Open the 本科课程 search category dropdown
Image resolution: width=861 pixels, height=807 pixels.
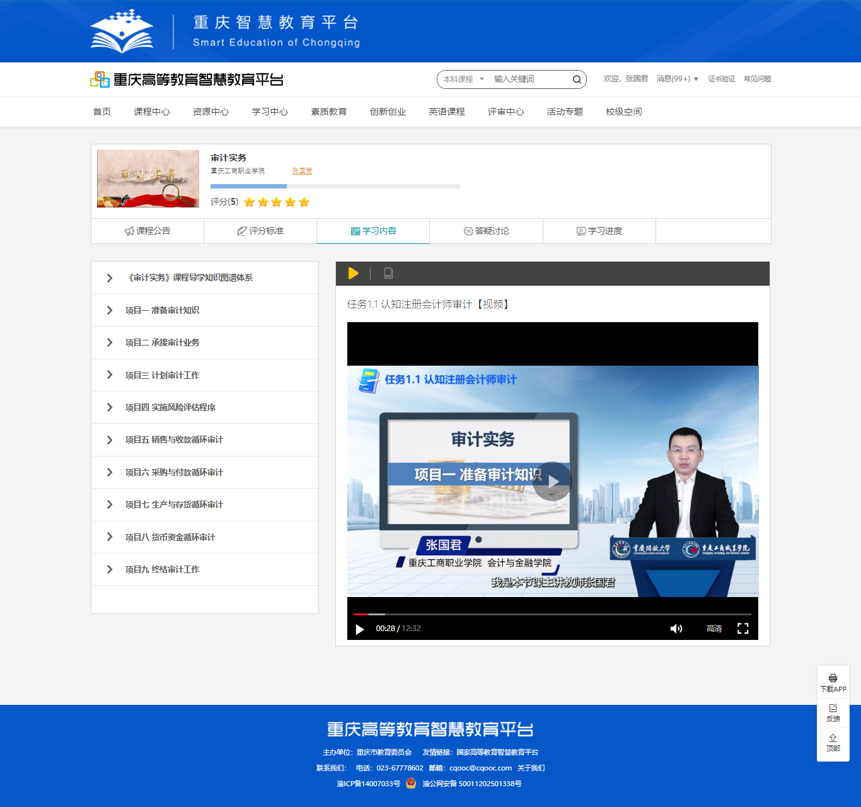(x=463, y=79)
